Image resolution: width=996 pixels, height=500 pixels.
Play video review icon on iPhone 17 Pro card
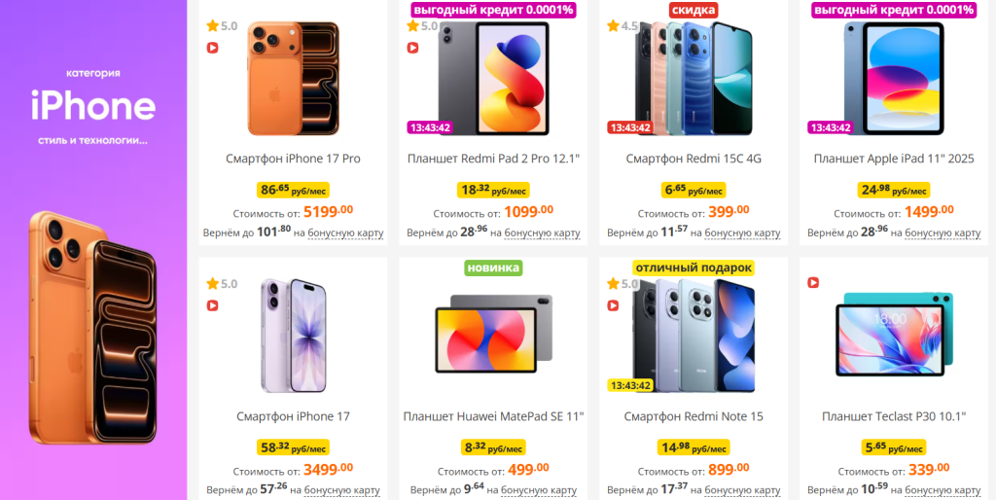(212, 48)
